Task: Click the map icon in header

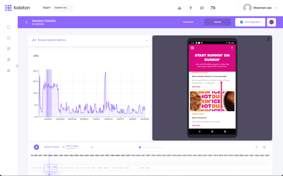Action: point(202,8)
